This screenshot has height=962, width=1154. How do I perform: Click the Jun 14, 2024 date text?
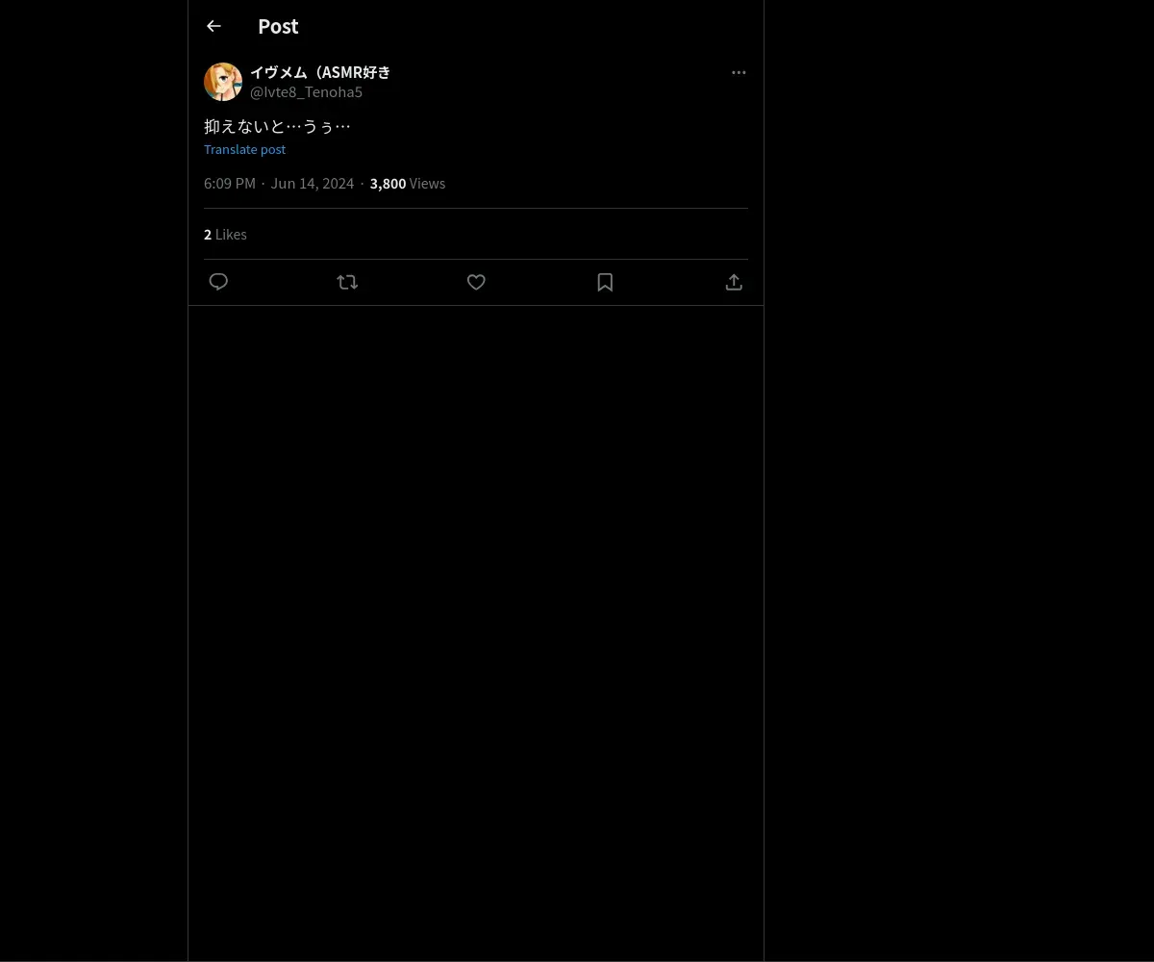[313, 184]
